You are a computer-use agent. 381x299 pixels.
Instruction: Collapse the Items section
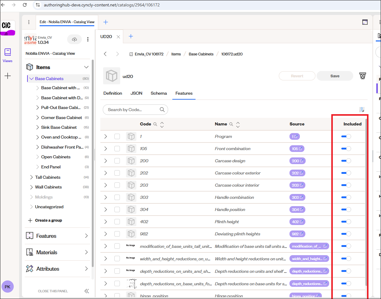86,67
